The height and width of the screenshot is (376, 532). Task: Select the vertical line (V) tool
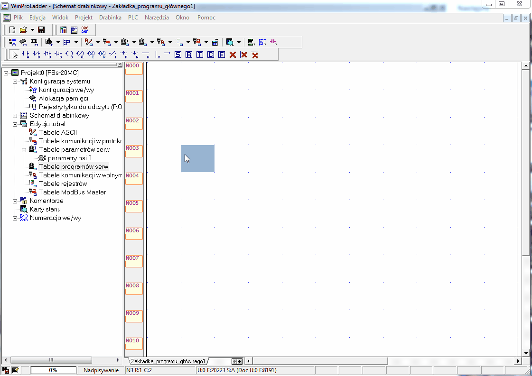157,55
